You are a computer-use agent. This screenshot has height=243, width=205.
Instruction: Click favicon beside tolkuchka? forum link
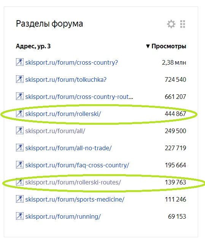point(20,79)
